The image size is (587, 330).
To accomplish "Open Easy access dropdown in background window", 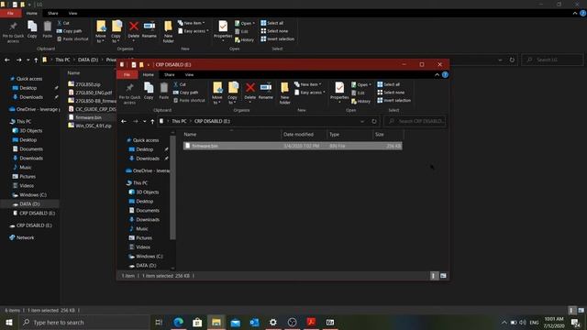I will click(x=193, y=31).
